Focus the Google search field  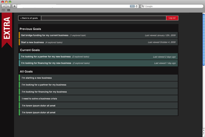[172, 6]
